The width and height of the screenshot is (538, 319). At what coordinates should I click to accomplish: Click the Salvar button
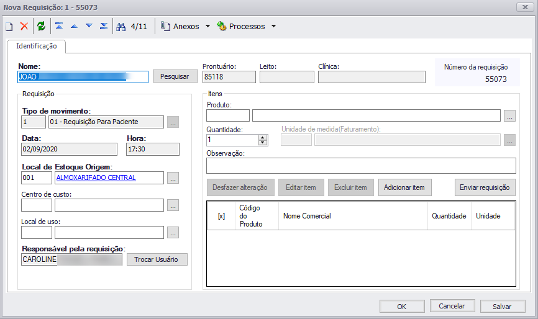click(503, 307)
